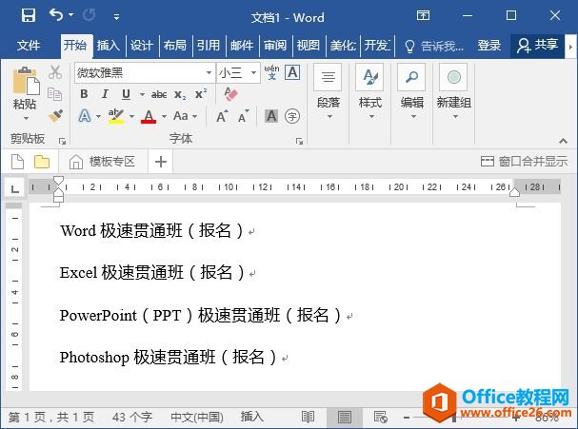Click Shrink Font icon

(243, 116)
